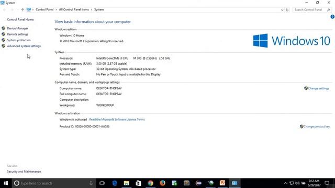Click the computer icon in address bar
This screenshot has height=188, width=335.
29,9
